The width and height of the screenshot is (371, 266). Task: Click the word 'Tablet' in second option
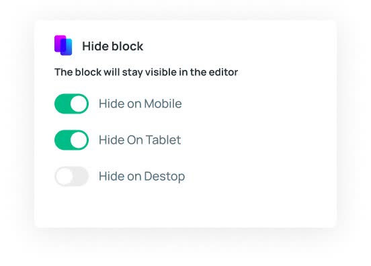(163, 140)
